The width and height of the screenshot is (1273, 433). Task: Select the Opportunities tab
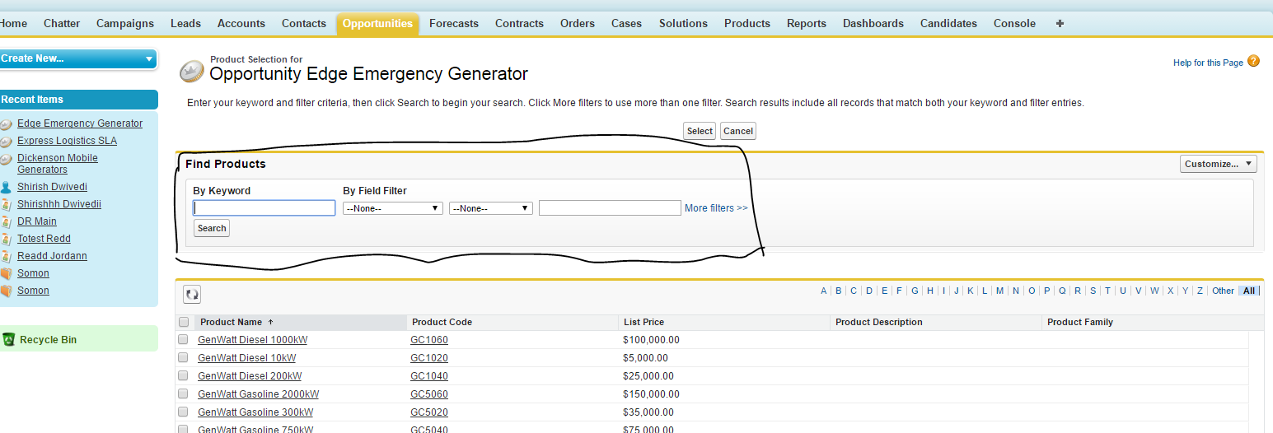click(x=377, y=23)
